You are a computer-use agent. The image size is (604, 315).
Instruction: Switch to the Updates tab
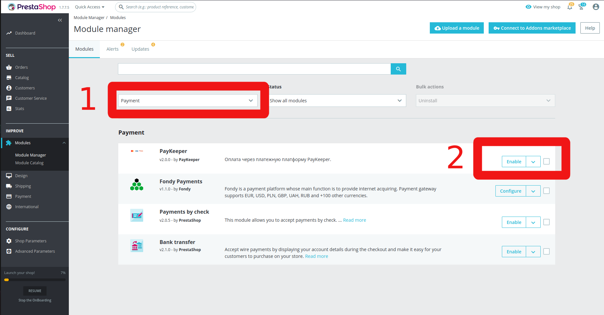click(140, 49)
